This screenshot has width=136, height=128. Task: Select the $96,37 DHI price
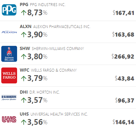click(125, 100)
